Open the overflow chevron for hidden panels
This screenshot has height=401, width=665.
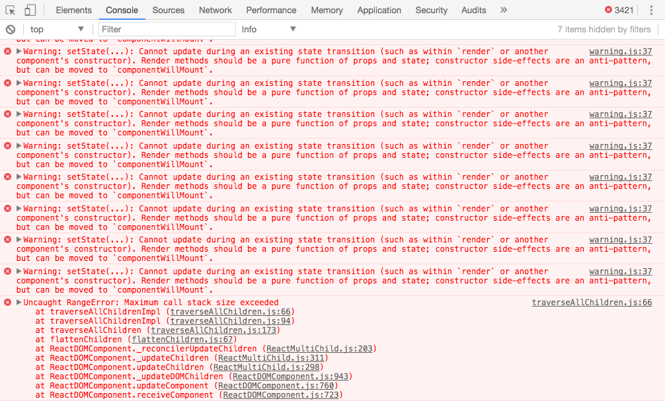tap(502, 10)
